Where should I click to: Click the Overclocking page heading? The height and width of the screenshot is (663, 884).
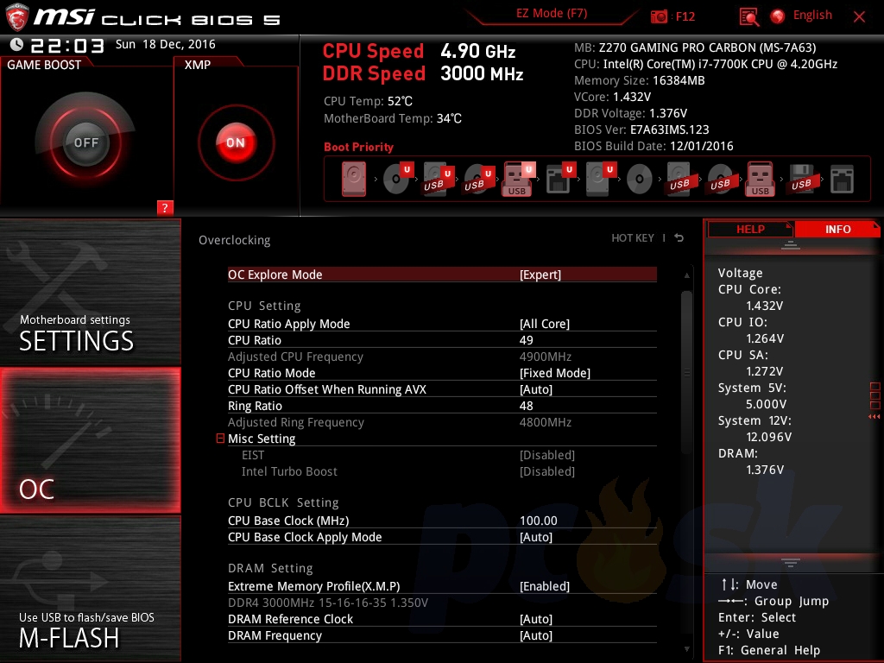[x=235, y=240]
